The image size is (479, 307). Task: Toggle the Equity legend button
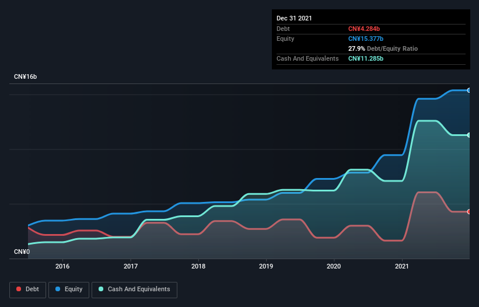coord(69,289)
